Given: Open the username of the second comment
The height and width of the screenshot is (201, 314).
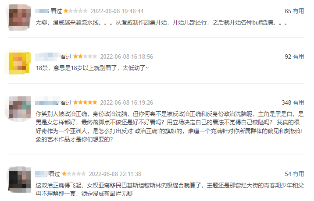Looking at the screenshot, I should point(47,57).
